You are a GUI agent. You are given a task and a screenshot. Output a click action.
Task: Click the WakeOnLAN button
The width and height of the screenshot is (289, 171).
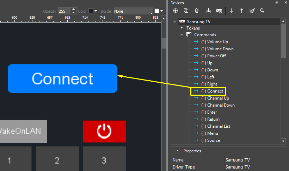point(22,131)
